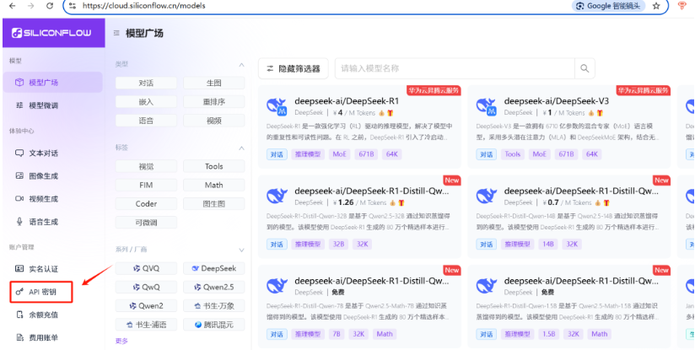The height and width of the screenshot is (350, 695).
Task: Select the QVQ series filter
Action: click(x=146, y=268)
